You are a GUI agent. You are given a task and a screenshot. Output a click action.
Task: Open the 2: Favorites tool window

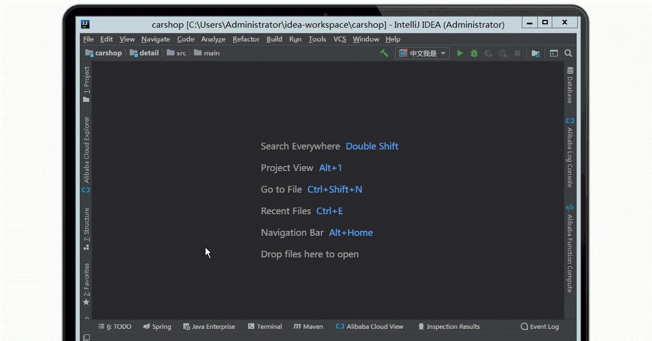(x=86, y=285)
